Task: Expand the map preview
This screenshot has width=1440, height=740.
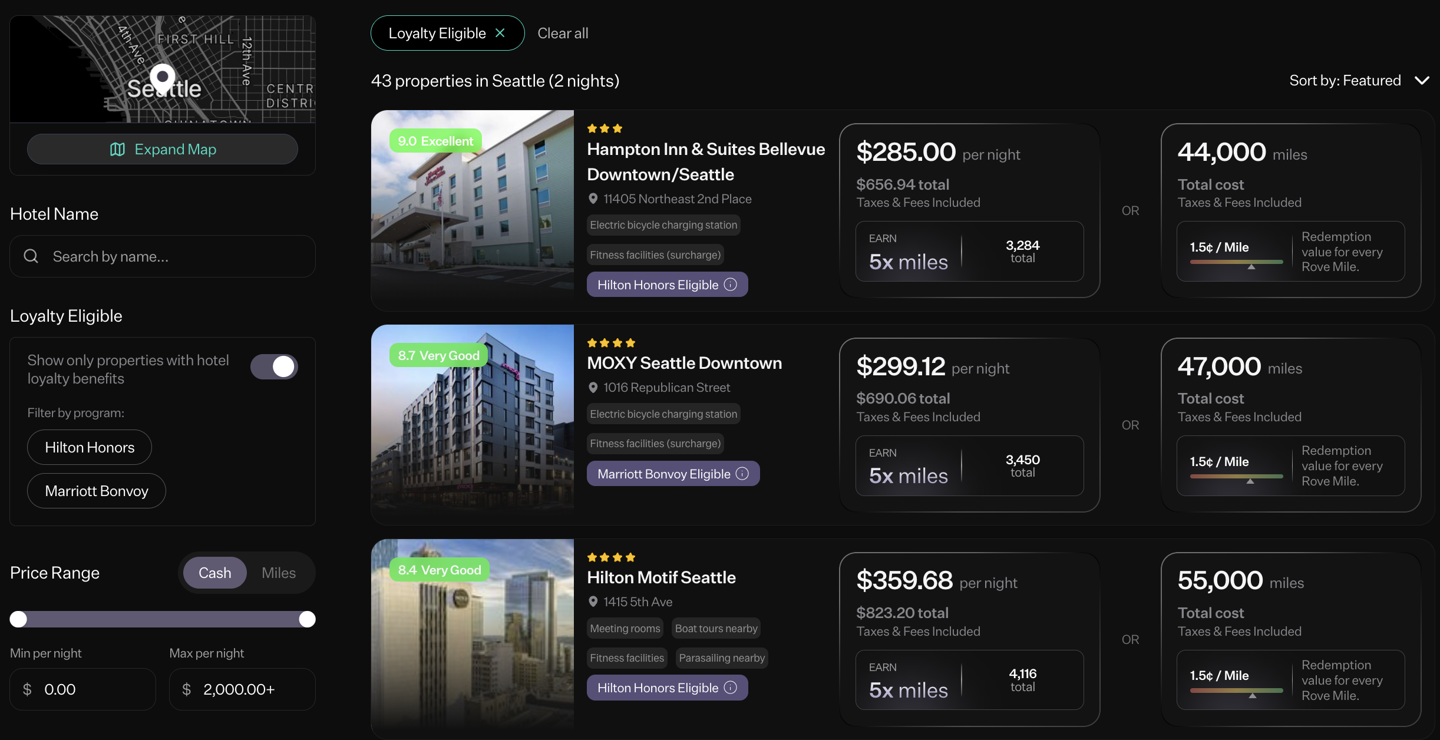Action: click(163, 149)
